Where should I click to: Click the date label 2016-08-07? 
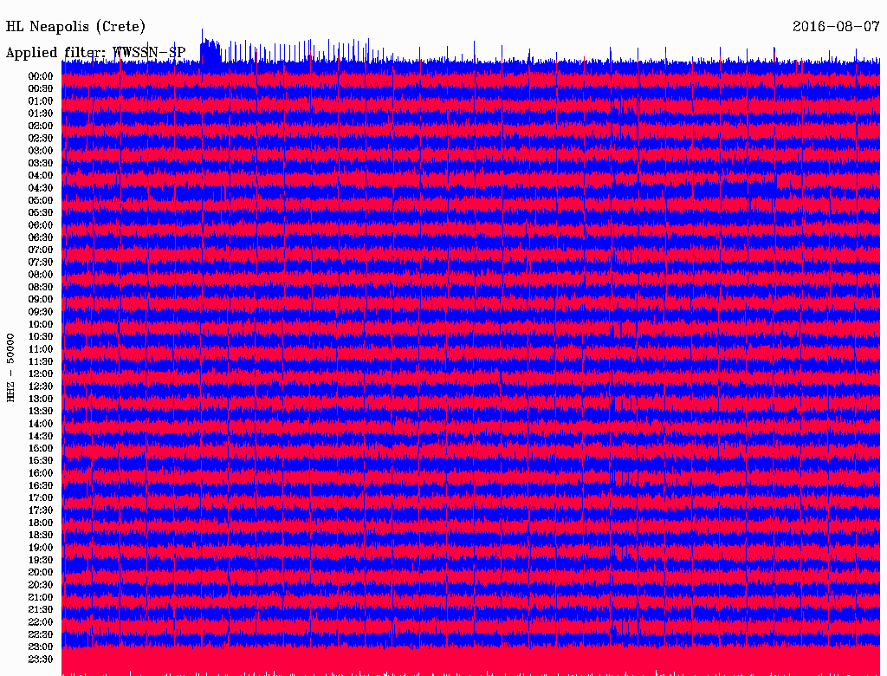pyautogui.click(x=836, y=27)
